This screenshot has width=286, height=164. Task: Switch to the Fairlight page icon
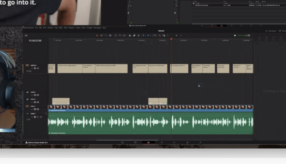point(187,143)
